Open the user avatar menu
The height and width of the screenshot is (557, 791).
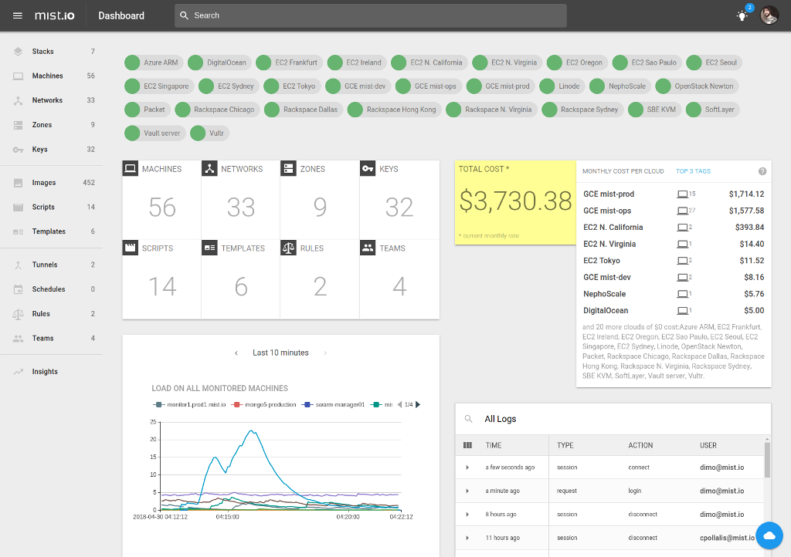coord(769,15)
